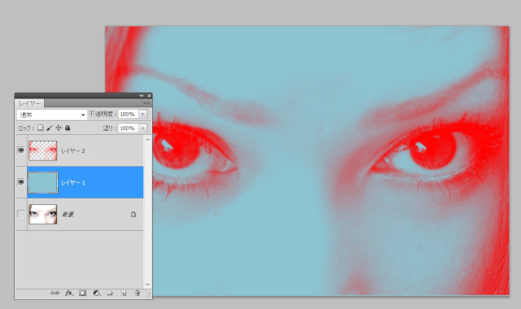521x309 pixels.
Task: Create new fill or adjustment layer
Action: click(x=96, y=293)
